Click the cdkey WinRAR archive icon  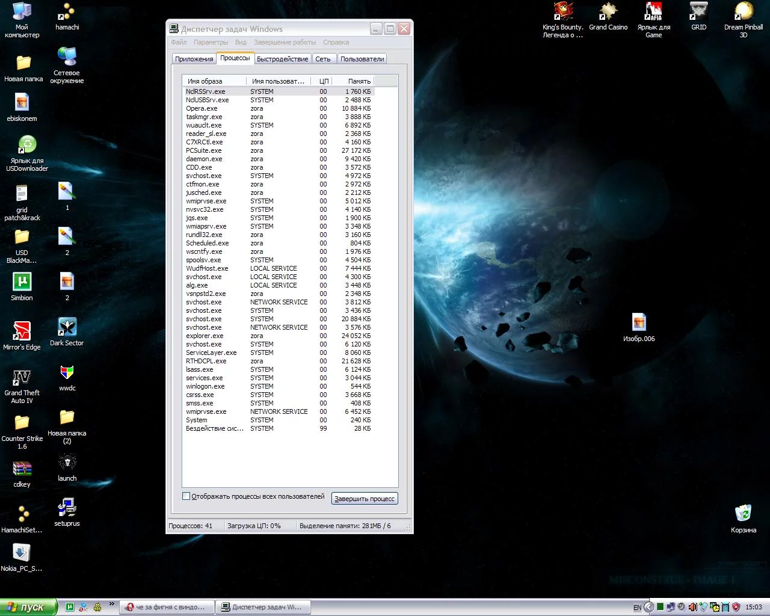click(22, 469)
